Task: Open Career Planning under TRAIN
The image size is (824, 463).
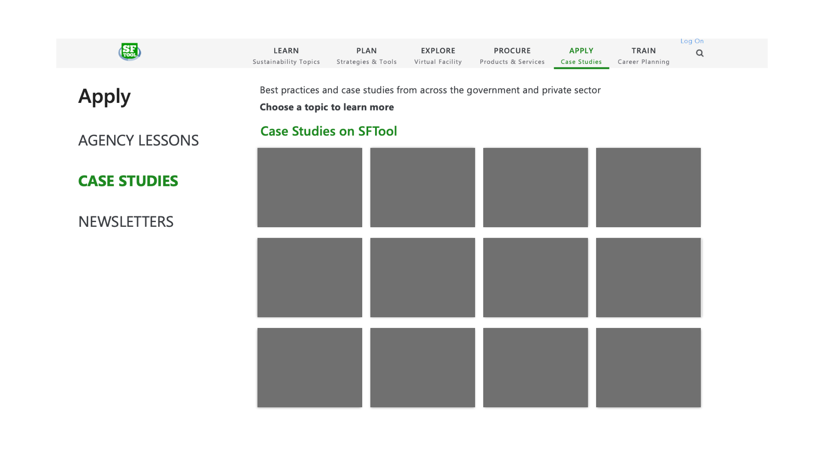Action: point(643,62)
